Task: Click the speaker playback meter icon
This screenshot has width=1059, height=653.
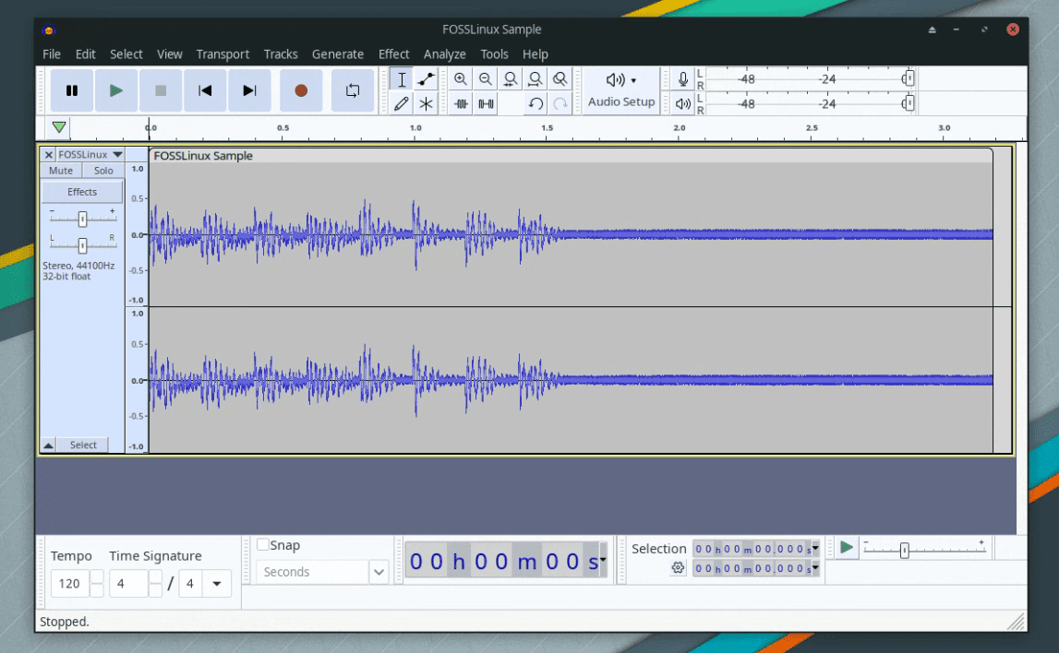Action: tap(683, 103)
